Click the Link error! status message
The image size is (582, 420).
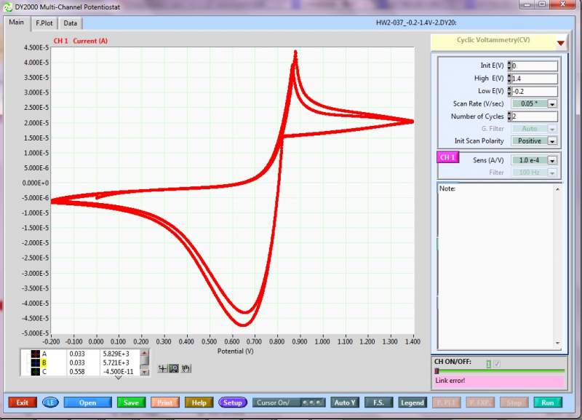(x=450, y=381)
